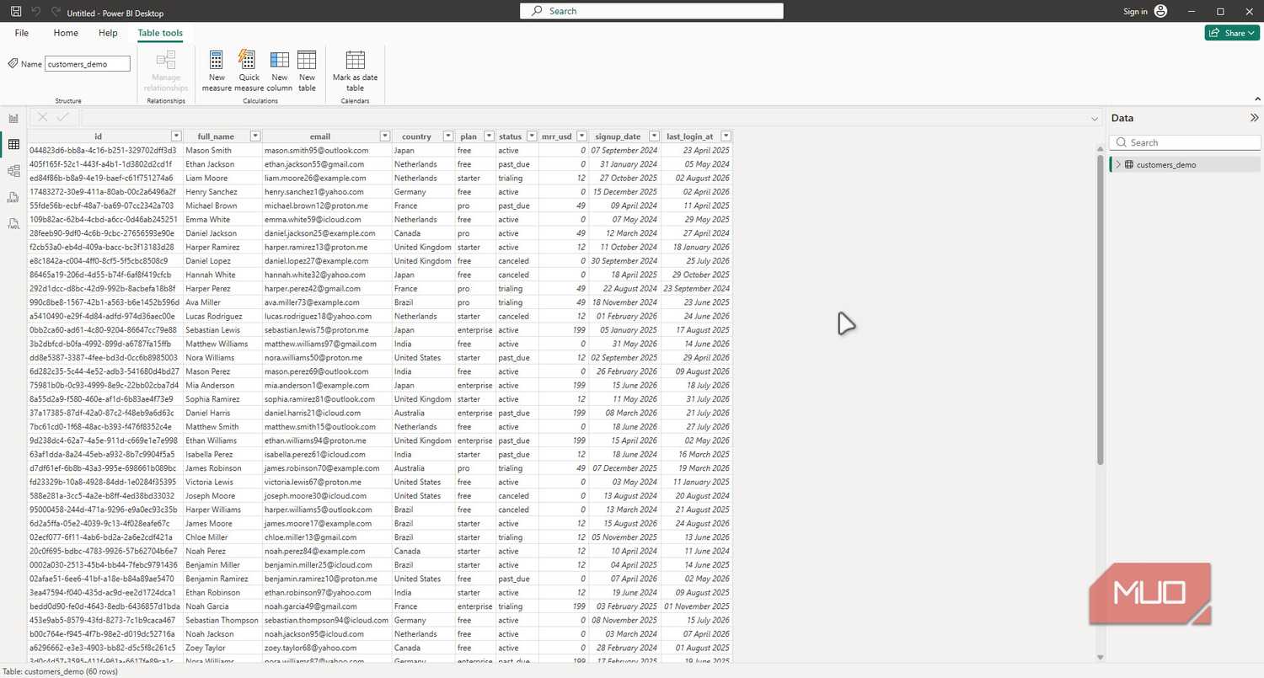
Task: Select cell liam.moore26@example.com
Action: [327, 178]
